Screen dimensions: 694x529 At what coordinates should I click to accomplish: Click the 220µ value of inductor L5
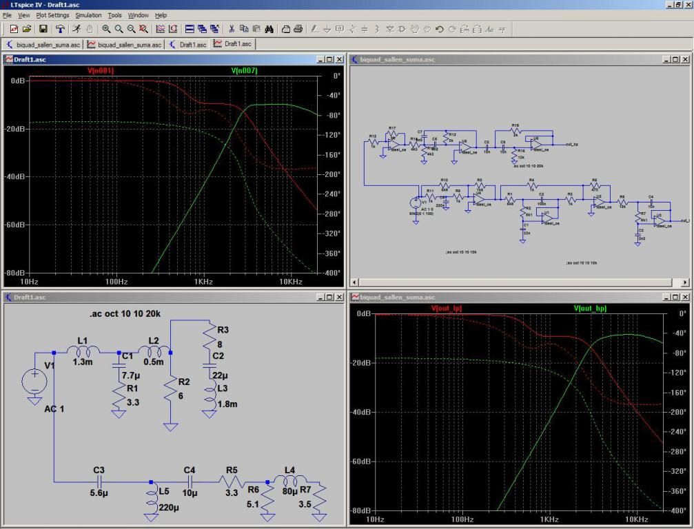click(168, 508)
